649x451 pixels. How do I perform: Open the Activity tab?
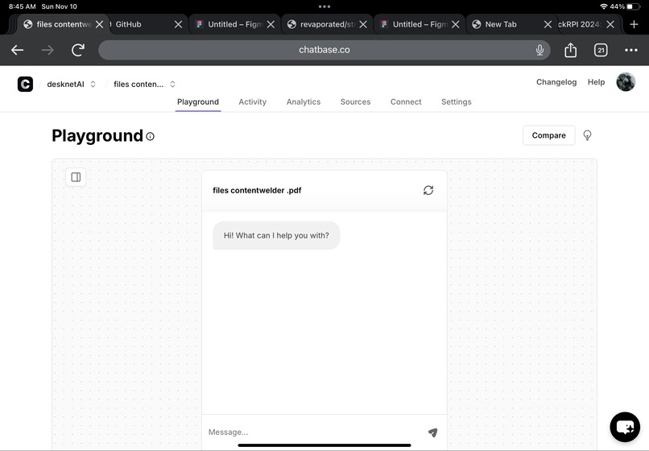coord(253,102)
